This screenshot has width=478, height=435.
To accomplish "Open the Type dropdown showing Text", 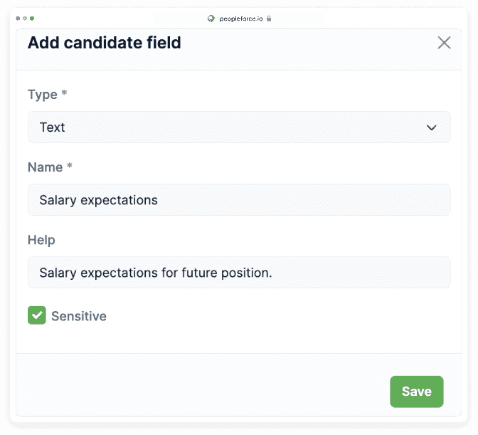I will [238, 127].
